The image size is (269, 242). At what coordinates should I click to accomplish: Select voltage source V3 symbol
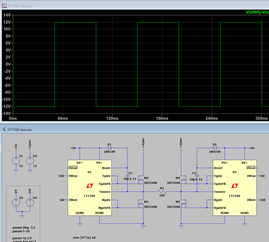pyautogui.click(x=16, y=203)
